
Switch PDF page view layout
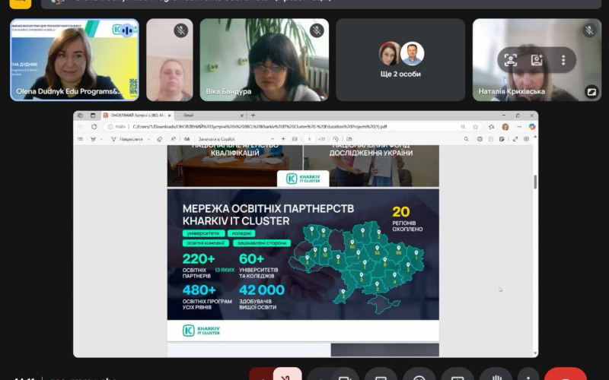coord(349,139)
